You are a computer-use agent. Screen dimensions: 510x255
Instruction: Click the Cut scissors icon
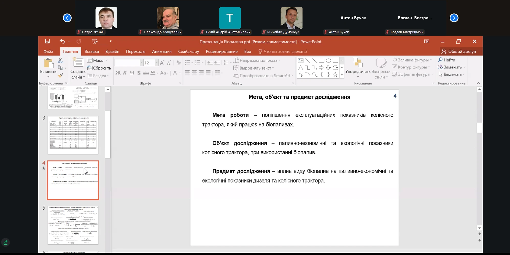coord(60,60)
